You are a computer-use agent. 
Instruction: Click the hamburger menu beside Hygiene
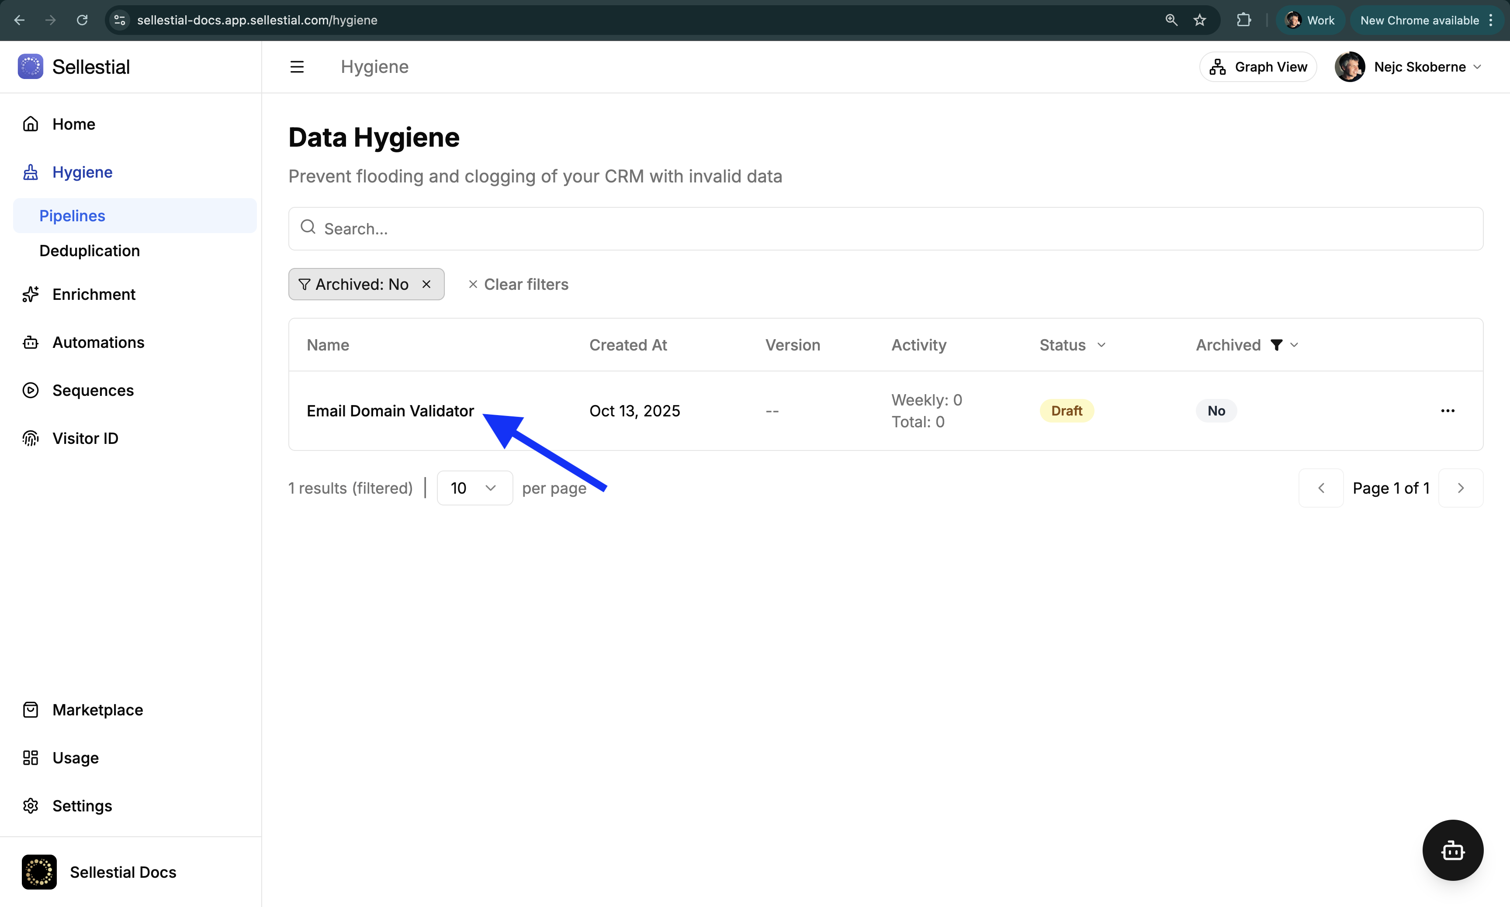coord(298,66)
